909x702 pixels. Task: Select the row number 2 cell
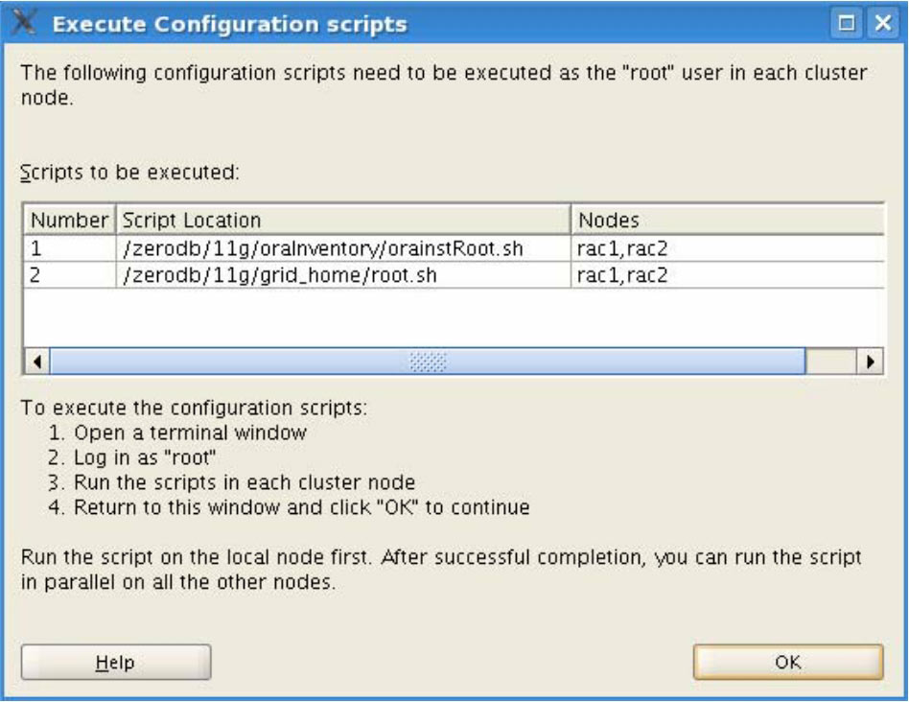tap(69, 276)
